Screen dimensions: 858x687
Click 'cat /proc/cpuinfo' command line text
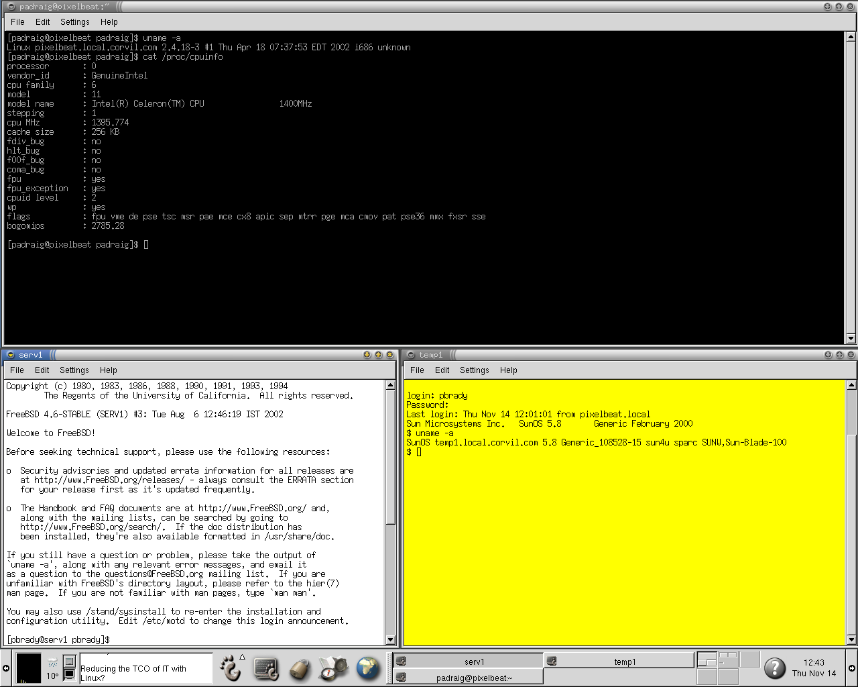182,57
